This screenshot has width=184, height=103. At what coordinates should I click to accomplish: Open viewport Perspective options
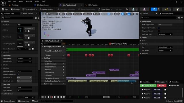point(52,14)
